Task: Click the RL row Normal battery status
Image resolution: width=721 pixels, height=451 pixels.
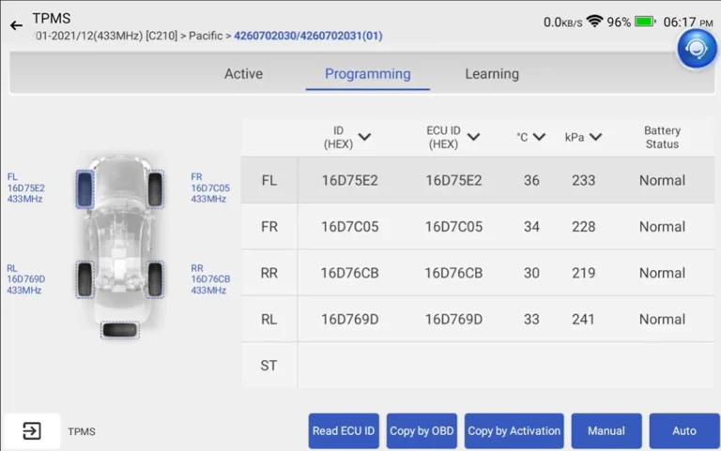Action: pyautogui.click(x=662, y=319)
